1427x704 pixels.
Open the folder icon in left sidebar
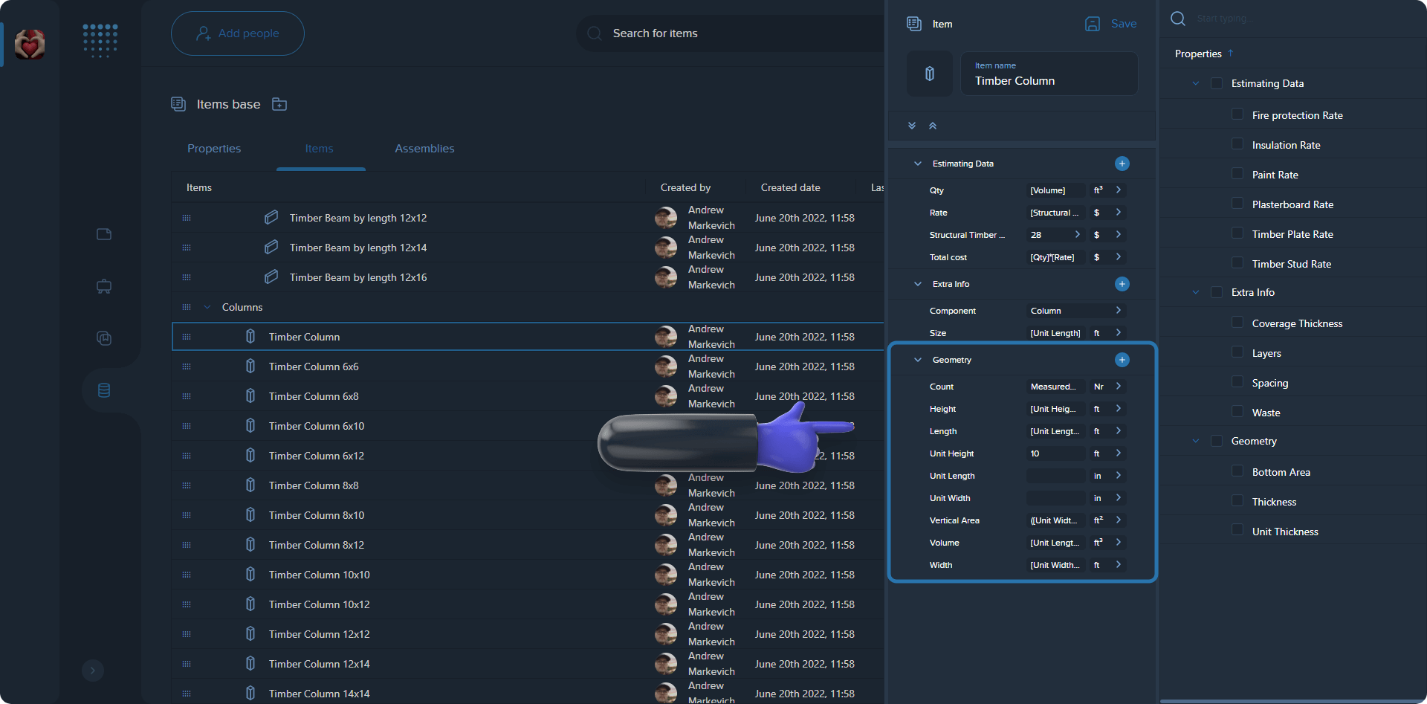click(x=104, y=234)
